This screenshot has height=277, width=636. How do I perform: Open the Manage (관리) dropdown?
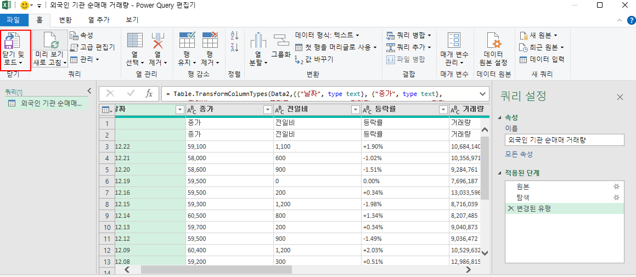pos(85,60)
